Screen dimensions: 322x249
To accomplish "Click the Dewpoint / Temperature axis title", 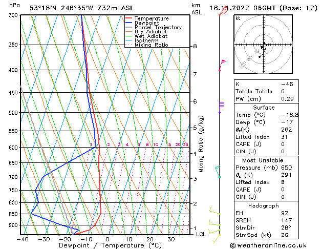I will [x=110, y=245].
